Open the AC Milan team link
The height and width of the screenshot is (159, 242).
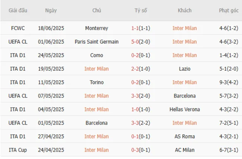(185, 150)
